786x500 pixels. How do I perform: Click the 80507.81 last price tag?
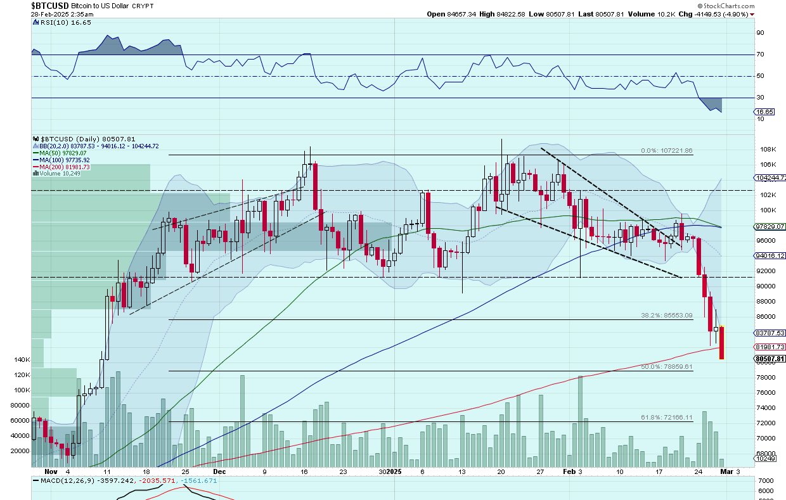click(x=770, y=359)
